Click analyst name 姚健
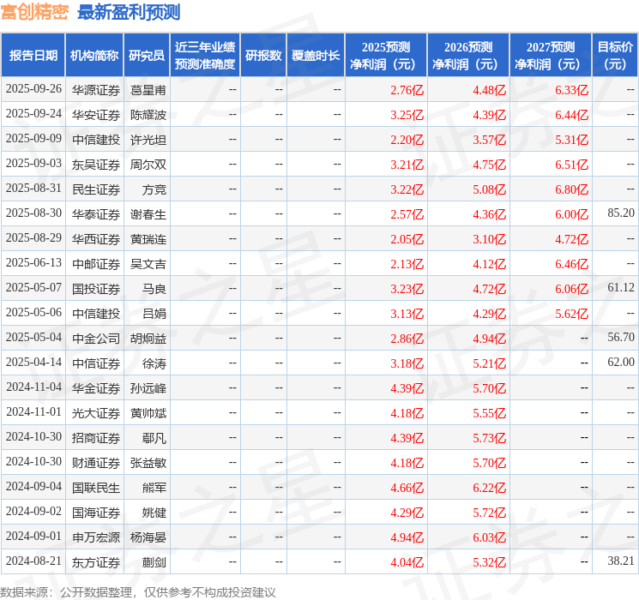Image resolution: width=639 pixels, height=600 pixels. pyautogui.click(x=154, y=512)
